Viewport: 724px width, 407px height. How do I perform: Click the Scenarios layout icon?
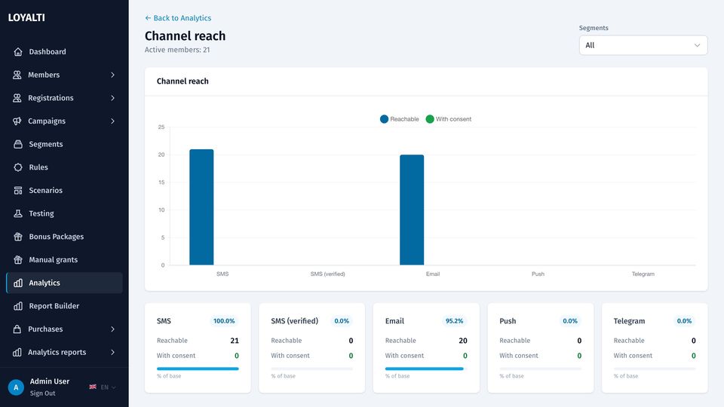(x=18, y=190)
